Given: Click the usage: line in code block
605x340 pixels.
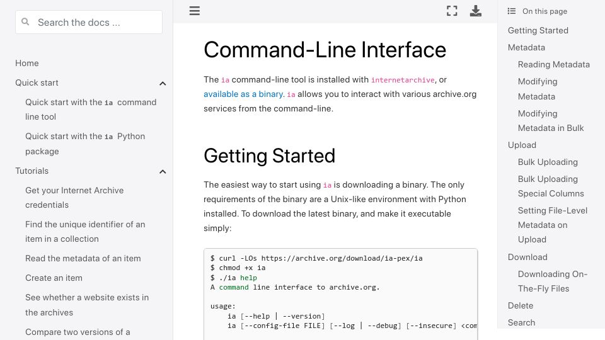Looking at the screenshot, I should coord(223,307).
